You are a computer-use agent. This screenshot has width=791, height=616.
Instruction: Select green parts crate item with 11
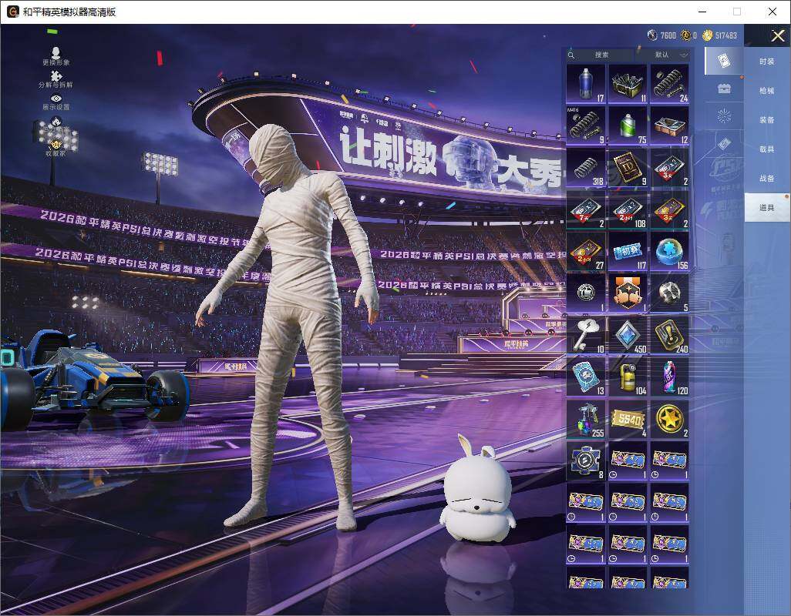point(628,84)
